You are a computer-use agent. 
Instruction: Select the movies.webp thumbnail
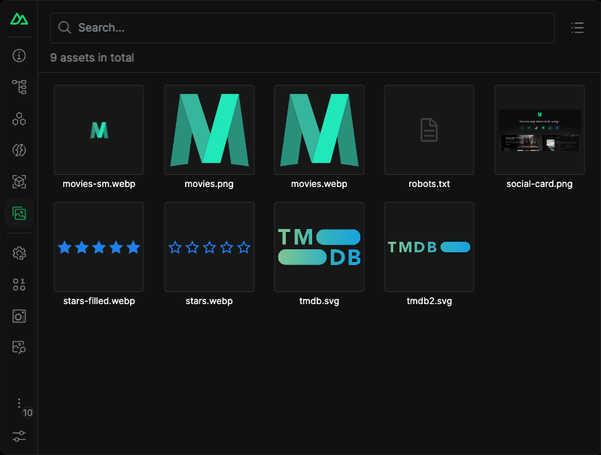pyautogui.click(x=319, y=130)
